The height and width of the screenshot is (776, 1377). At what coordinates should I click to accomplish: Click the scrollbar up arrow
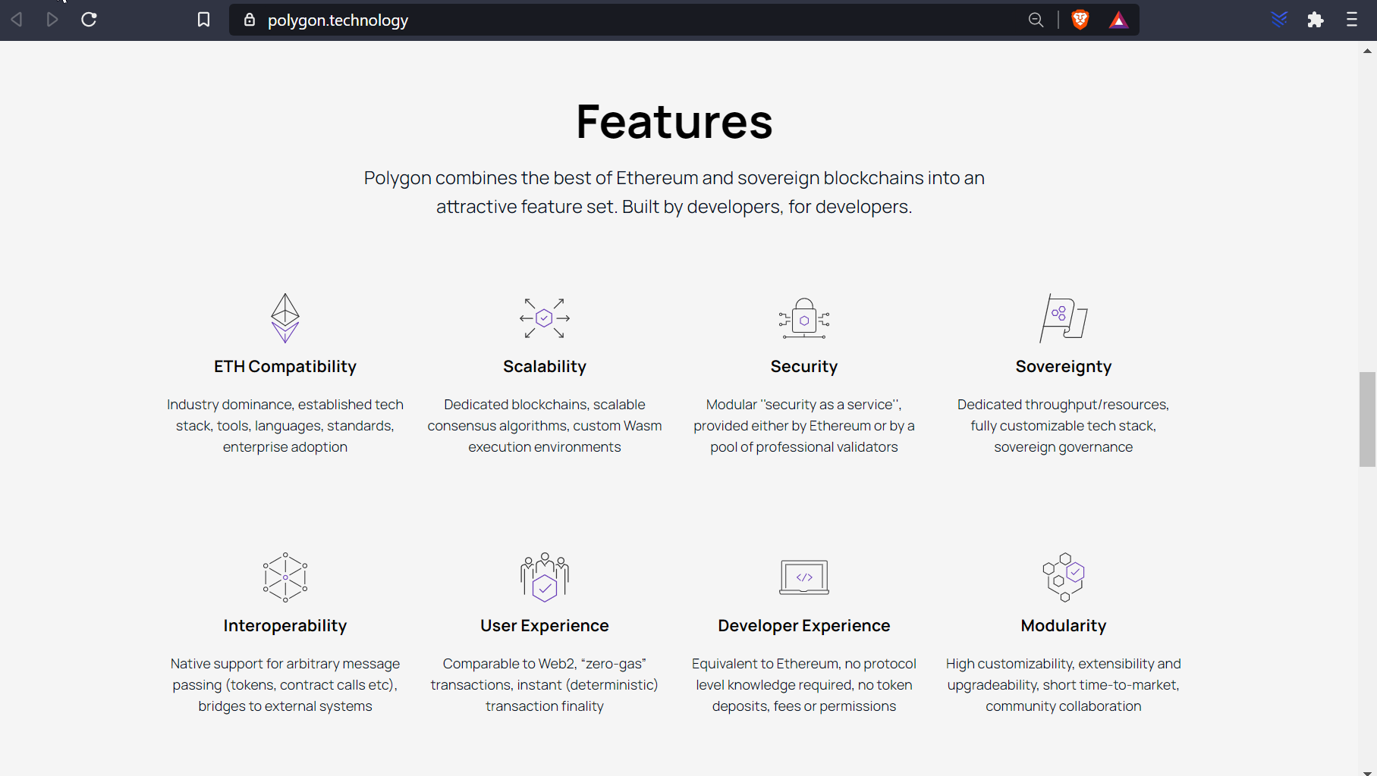[1367, 51]
